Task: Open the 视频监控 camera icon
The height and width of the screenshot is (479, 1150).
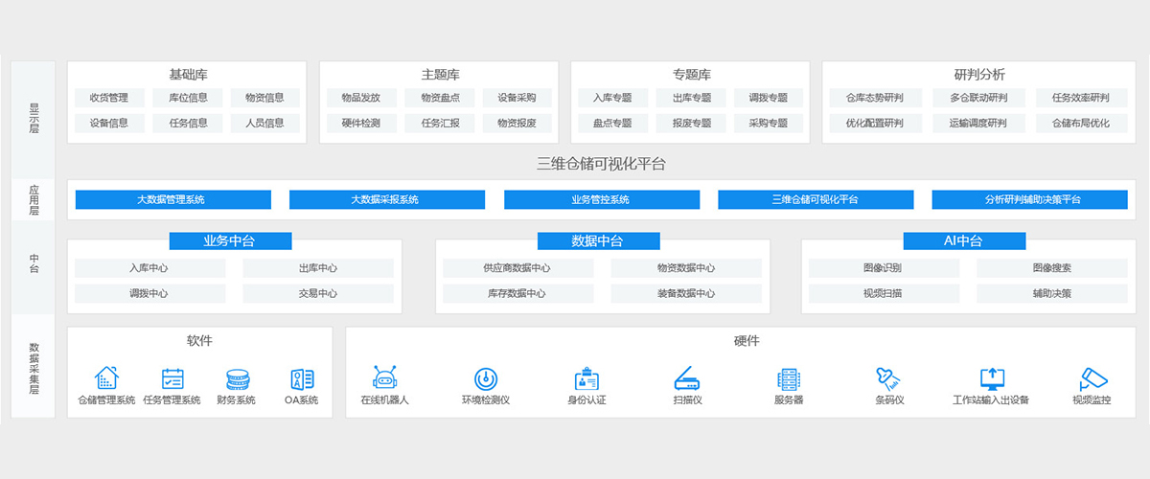Action: [1093, 378]
